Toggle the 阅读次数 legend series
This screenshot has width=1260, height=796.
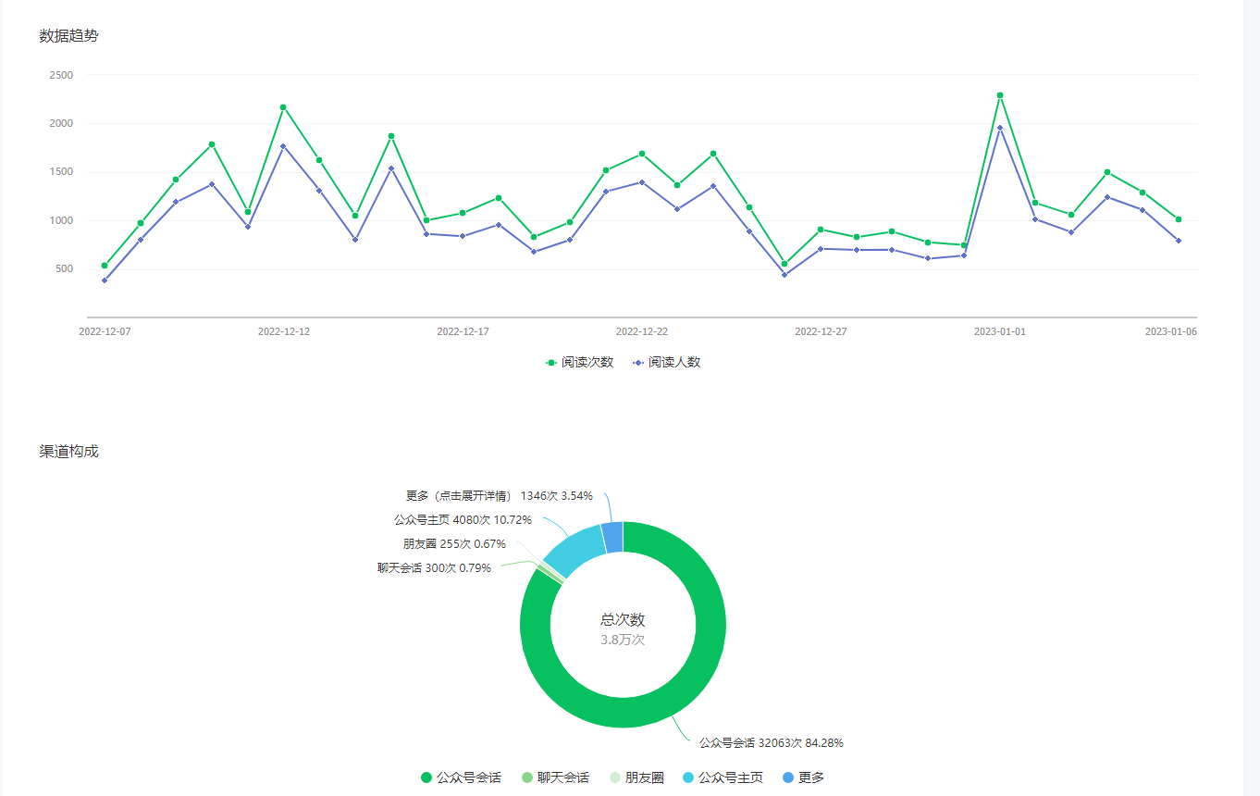pos(579,363)
